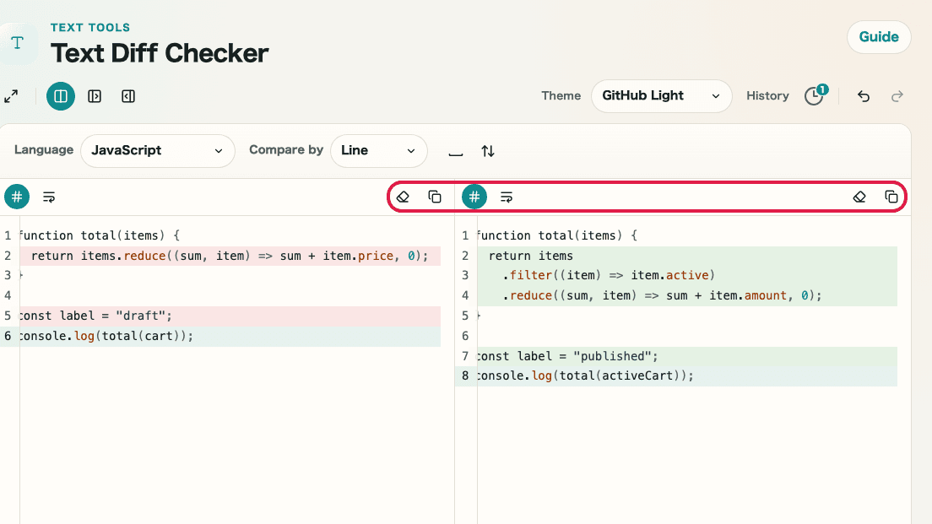932x524 pixels.
Task: Open the Theme dropdown showing GitHub Light
Action: coord(661,96)
